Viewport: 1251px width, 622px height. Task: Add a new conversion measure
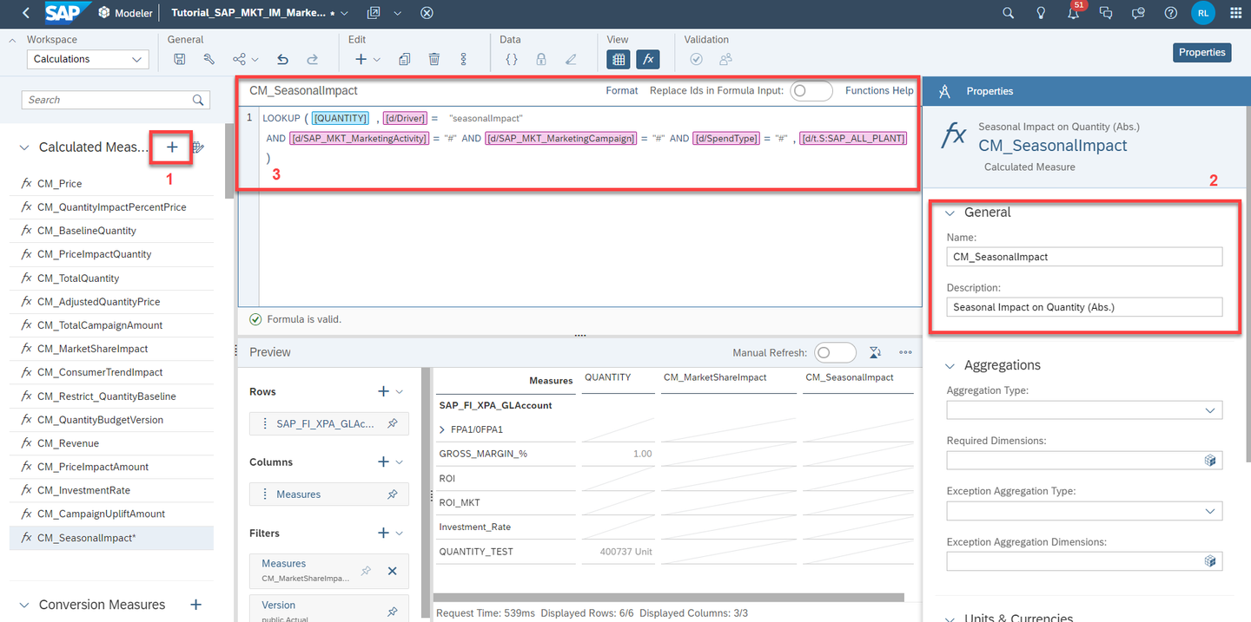click(196, 605)
